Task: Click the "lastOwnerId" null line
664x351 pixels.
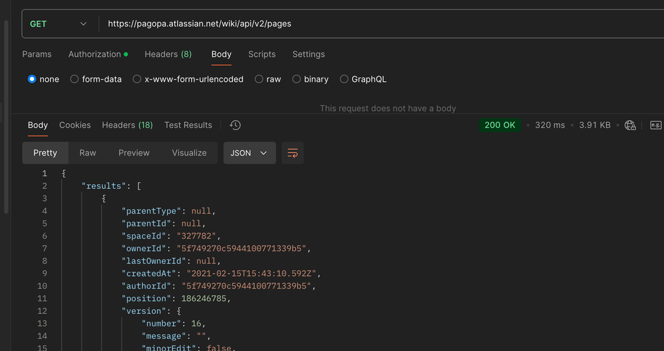Action: pos(171,261)
